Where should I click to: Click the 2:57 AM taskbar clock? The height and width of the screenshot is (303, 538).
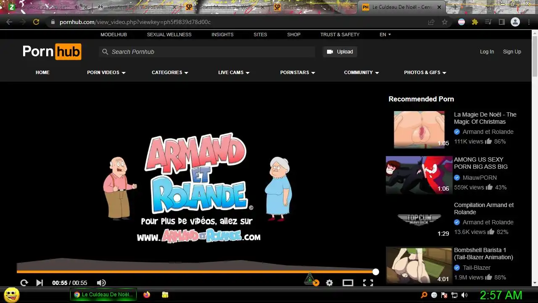[x=501, y=295]
